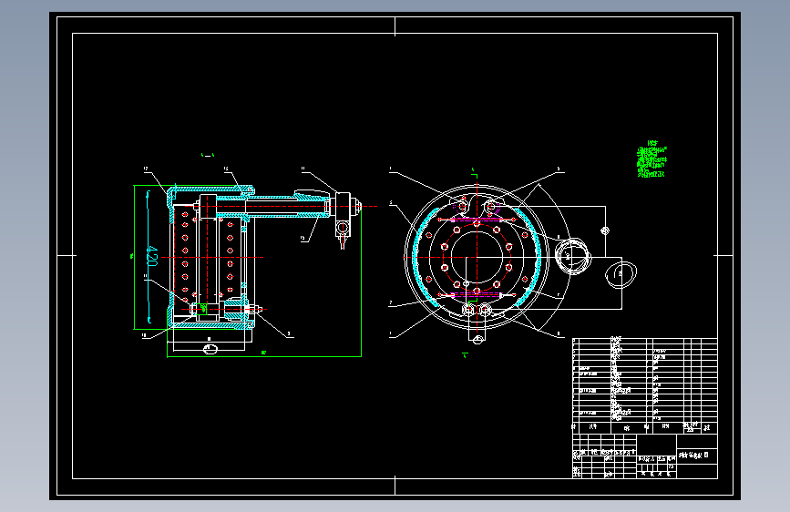The image size is (790, 512).
Task: Click the adjuster arm at camshaft end
Action: tap(344, 220)
